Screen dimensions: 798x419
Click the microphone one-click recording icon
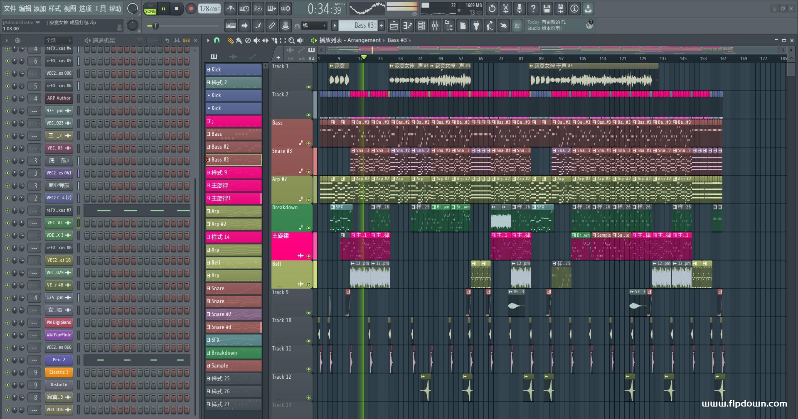coord(519,8)
